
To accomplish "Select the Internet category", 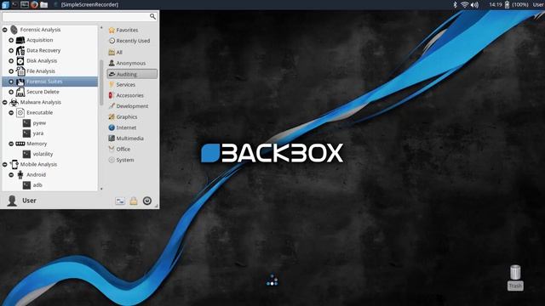I will [132, 127].
